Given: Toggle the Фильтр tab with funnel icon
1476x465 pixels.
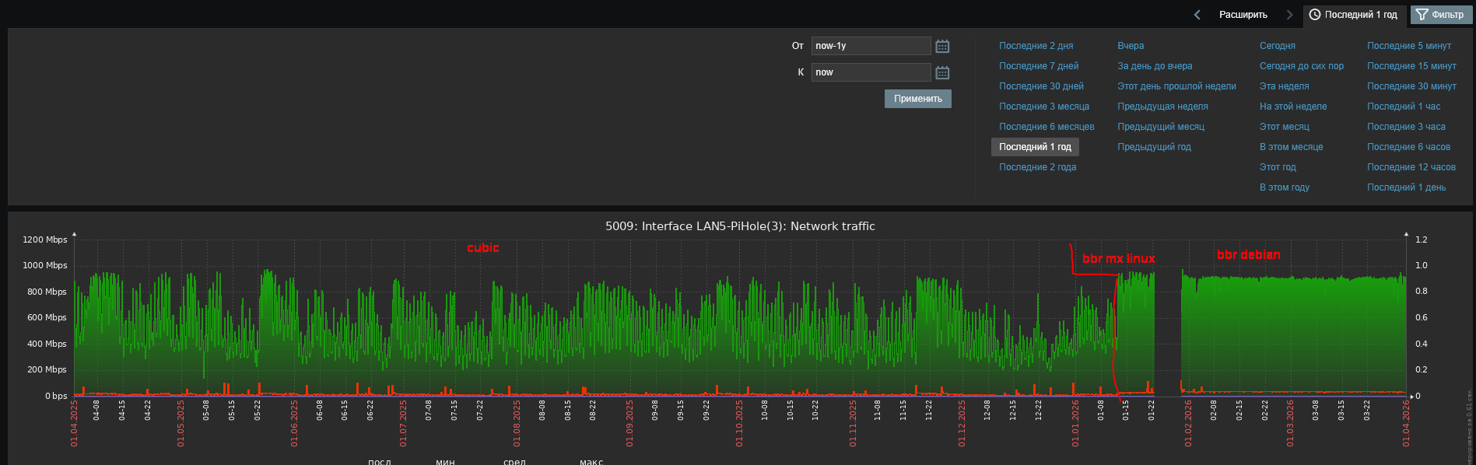Looking at the screenshot, I should pos(1440,15).
